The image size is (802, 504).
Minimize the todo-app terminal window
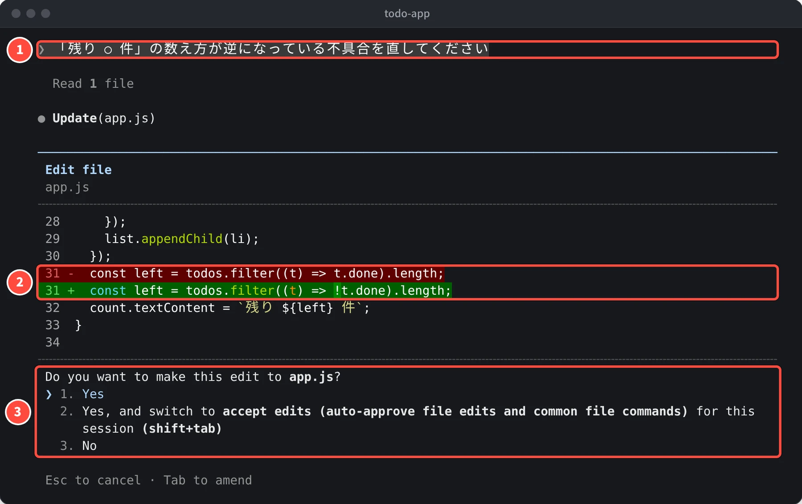coord(31,13)
